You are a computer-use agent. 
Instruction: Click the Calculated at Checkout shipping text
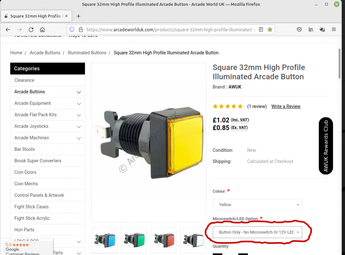pos(270,161)
